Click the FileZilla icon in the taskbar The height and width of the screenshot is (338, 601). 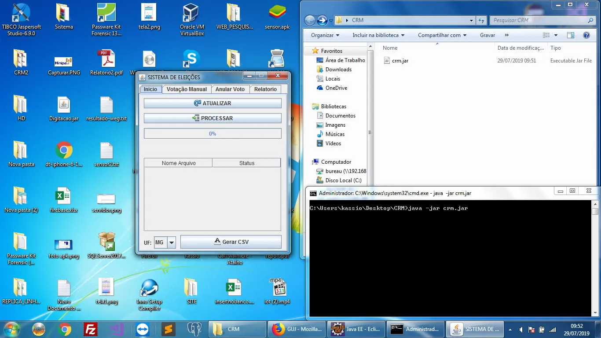coord(91,329)
